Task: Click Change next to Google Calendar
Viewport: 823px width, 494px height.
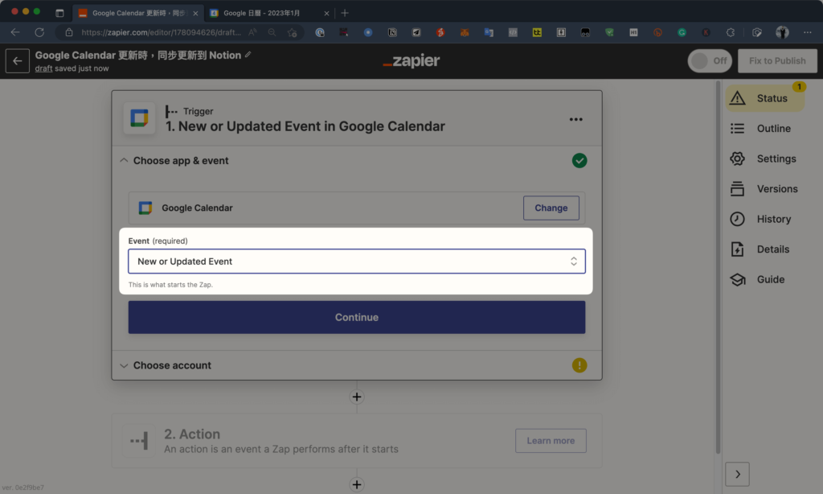Action: tap(551, 208)
